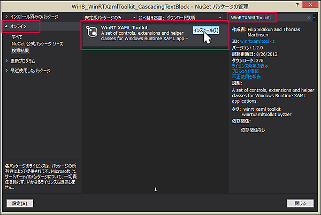The image size is (321, 215).
Task: Click the バージョン: 1.2.0 text
Action: pos(247,48)
